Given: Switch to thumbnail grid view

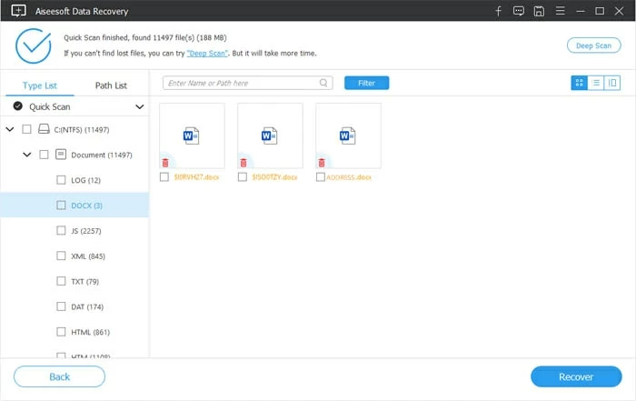Looking at the screenshot, I should click(579, 83).
